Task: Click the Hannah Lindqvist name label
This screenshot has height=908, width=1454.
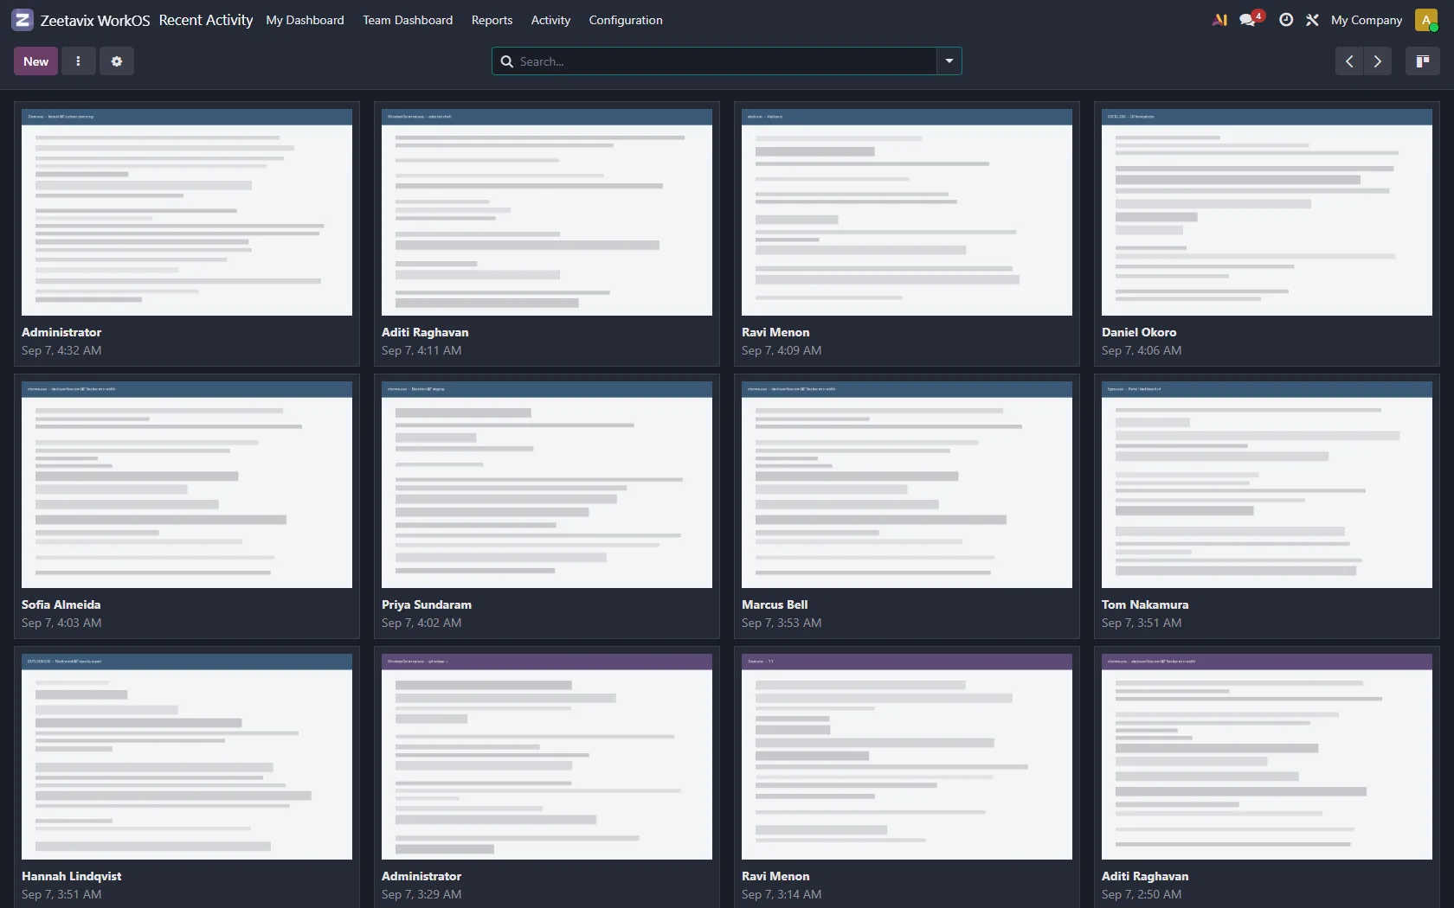Action: 71,876
